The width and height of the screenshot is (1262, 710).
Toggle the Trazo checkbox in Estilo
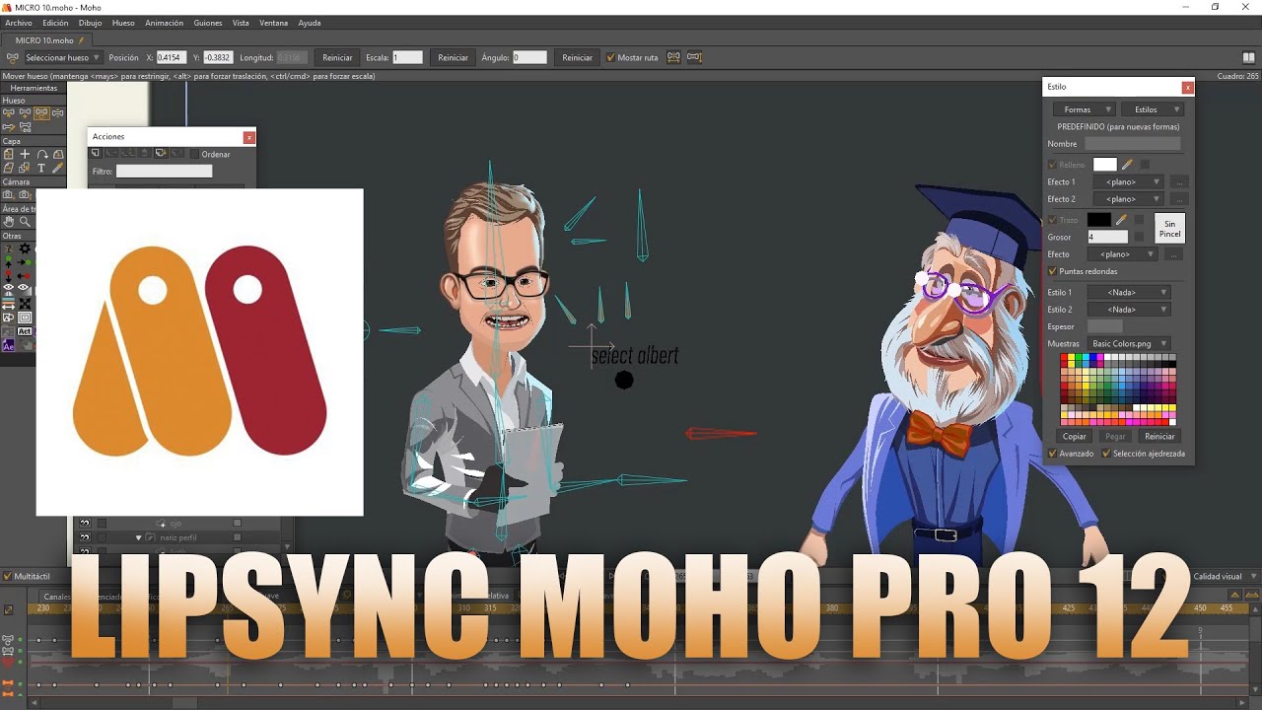point(1052,220)
